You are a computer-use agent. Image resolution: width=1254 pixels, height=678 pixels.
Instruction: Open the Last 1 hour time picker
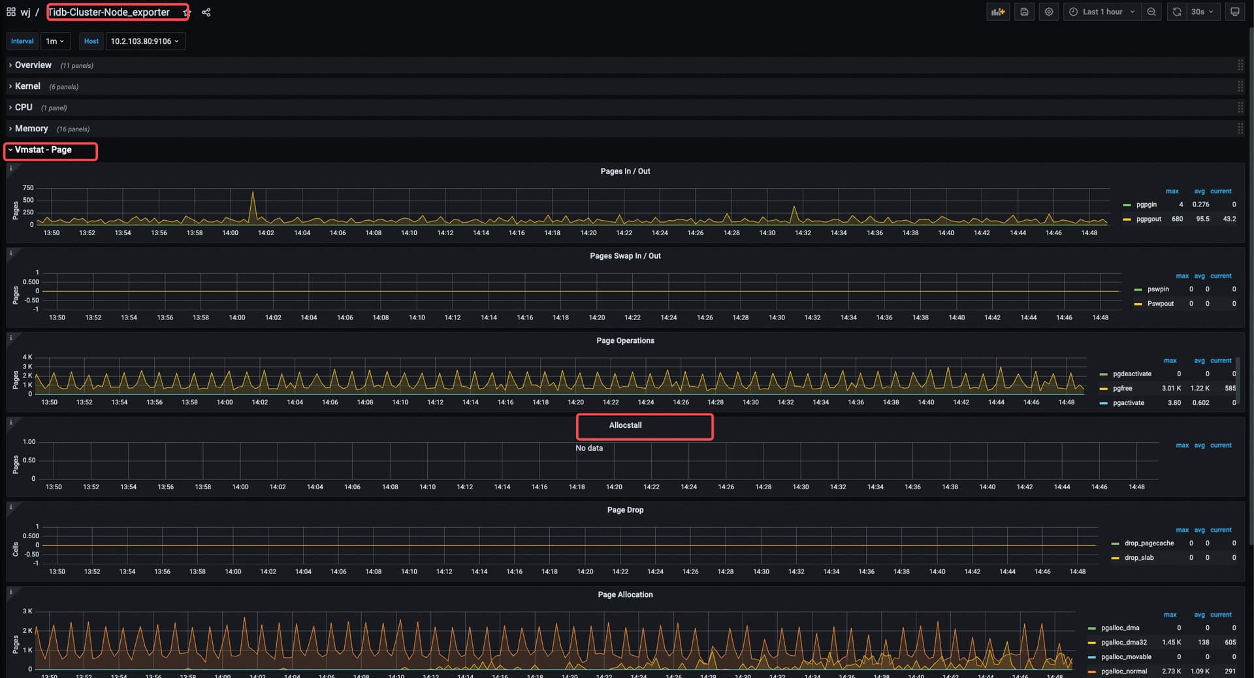coord(1102,12)
